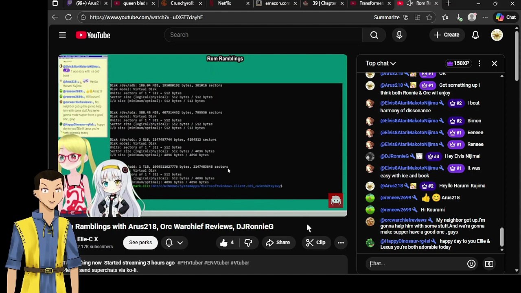The width and height of the screenshot is (521, 293).
Task: Click the channel watermark in video corner
Action: click(336, 200)
